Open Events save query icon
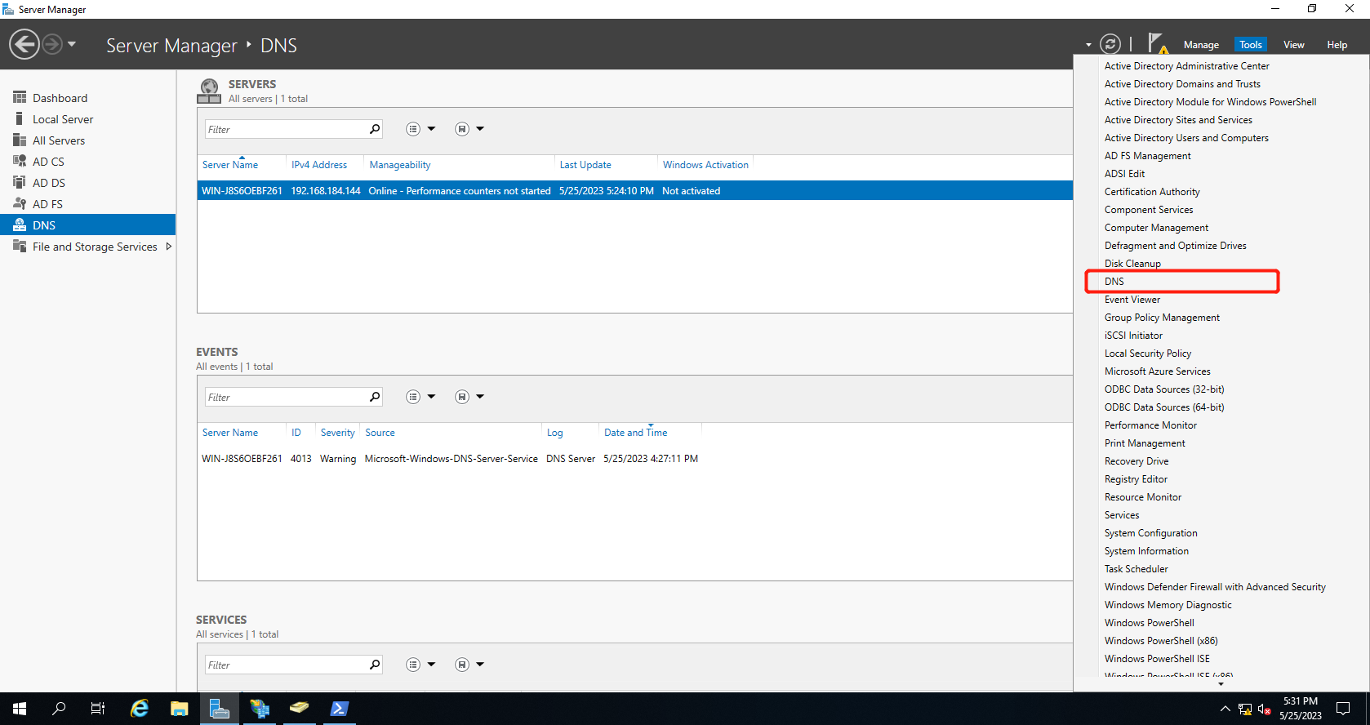This screenshot has width=1370, height=725. [x=462, y=397]
